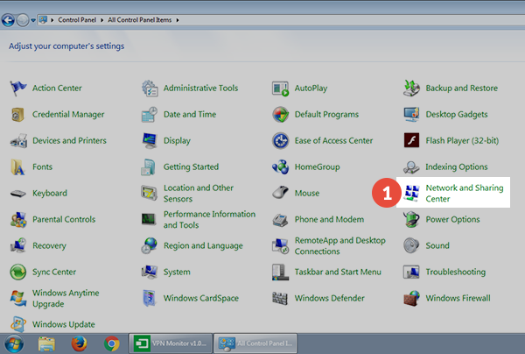Click the Forward navigation arrow button
The height and width of the screenshot is (354, 525).
[x=23, y=20]
